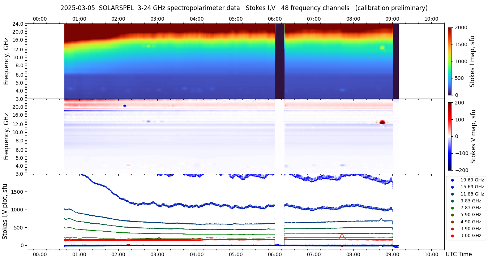Click the 7.83 GHz legend marker dot
The image size is (488, 262).
452,208
